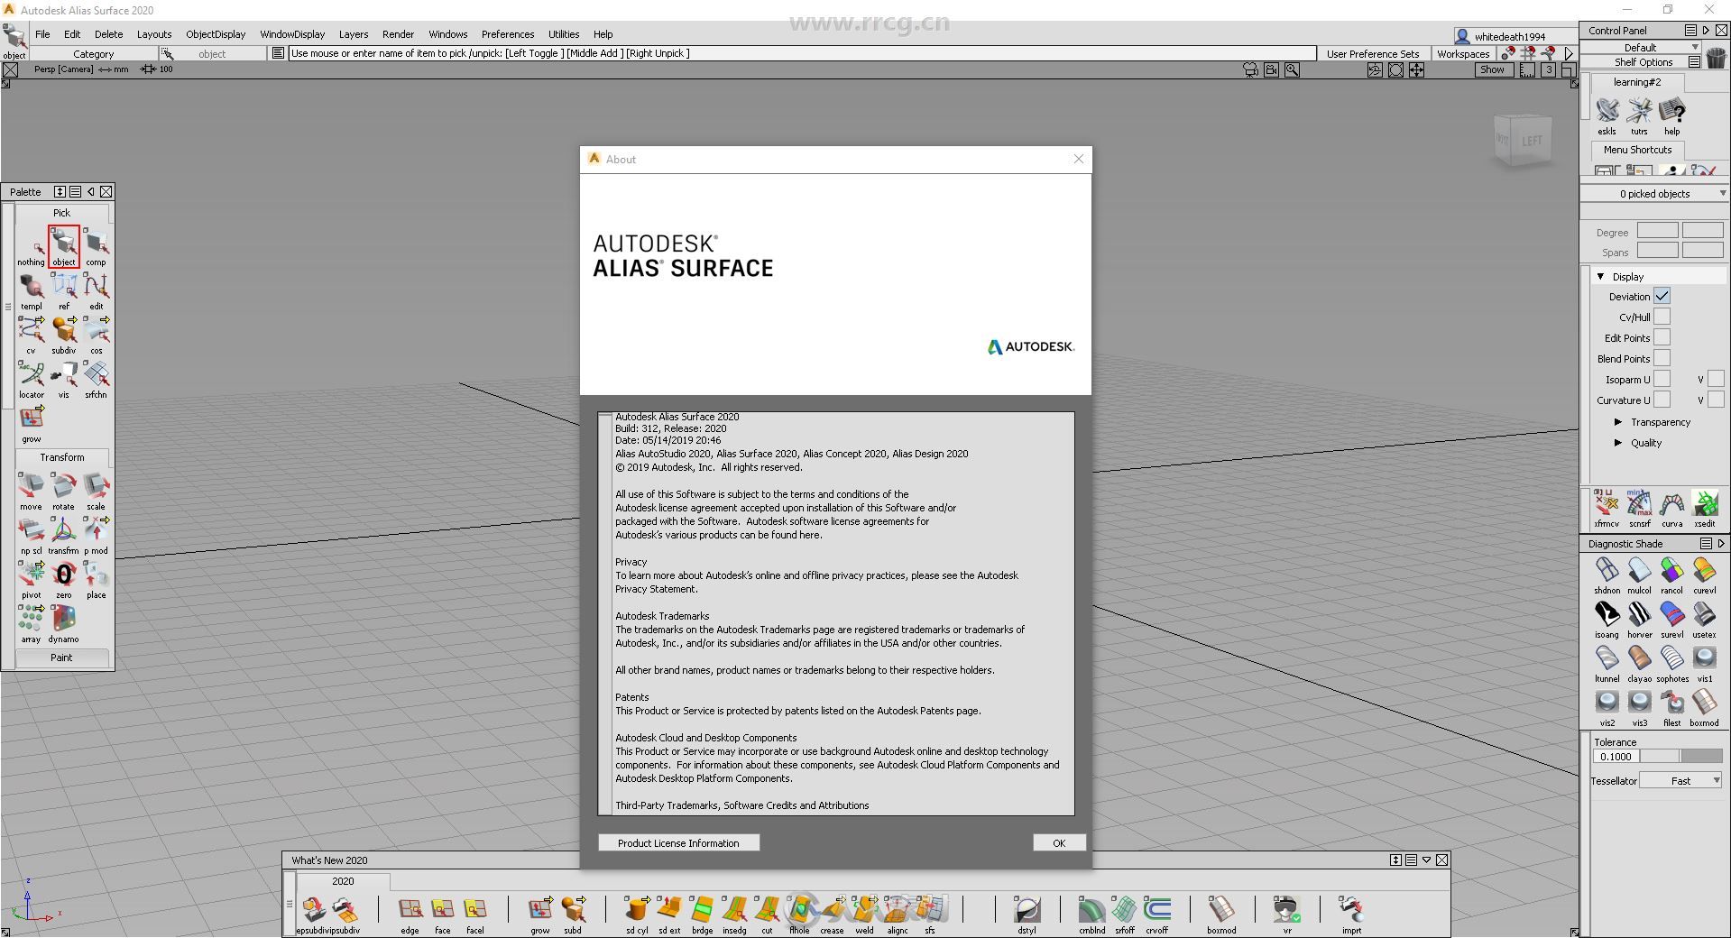Select the vr tool in What's New
The width and height of the screenshot is (1731, 938).
coord(1286,915)
